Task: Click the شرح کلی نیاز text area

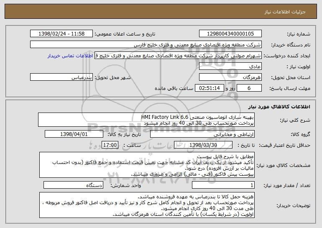Action: tap(146, 120)
